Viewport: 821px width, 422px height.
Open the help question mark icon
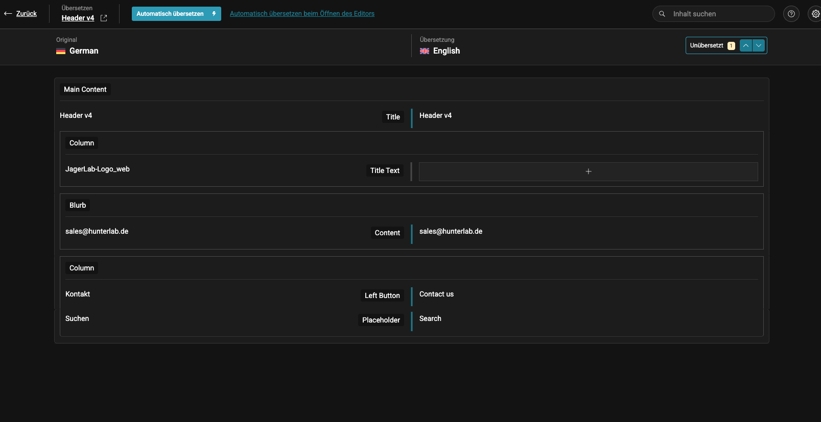coord(791,14)
